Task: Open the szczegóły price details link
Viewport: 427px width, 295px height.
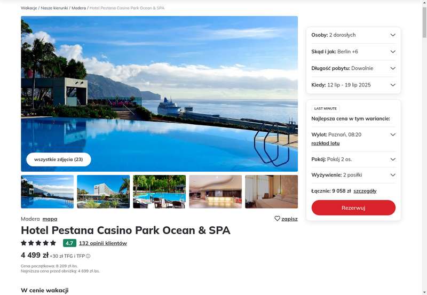Action: (x=365, y=191)
